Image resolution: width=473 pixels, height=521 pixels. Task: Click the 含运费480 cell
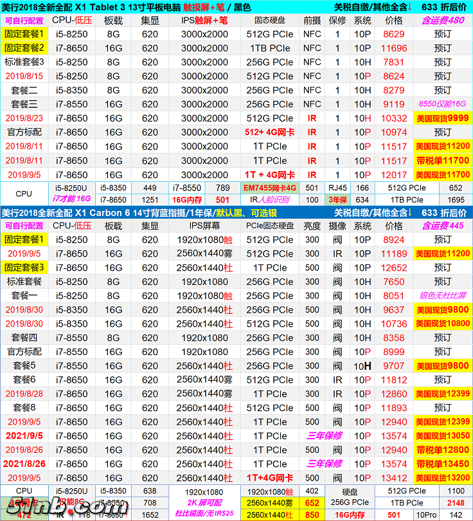[442, 20]
